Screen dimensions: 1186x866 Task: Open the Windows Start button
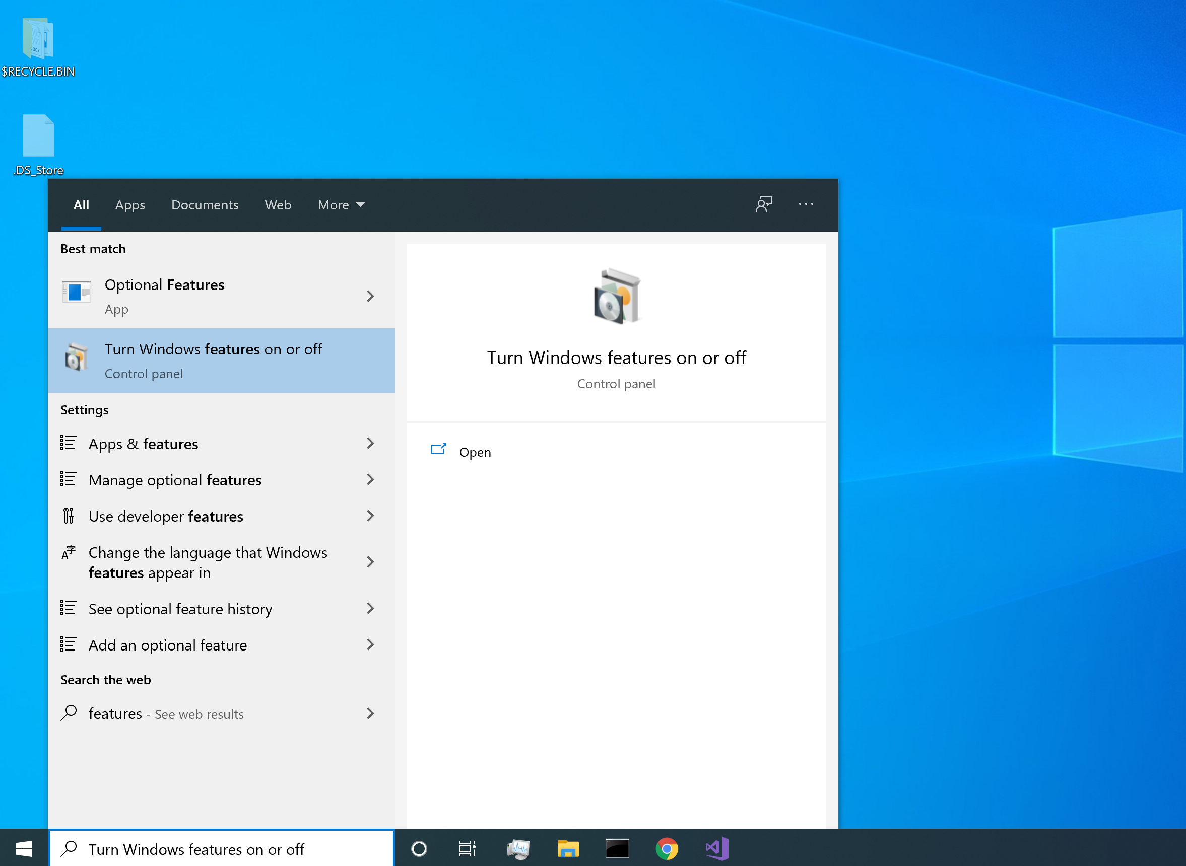click(x=24, y=848)
